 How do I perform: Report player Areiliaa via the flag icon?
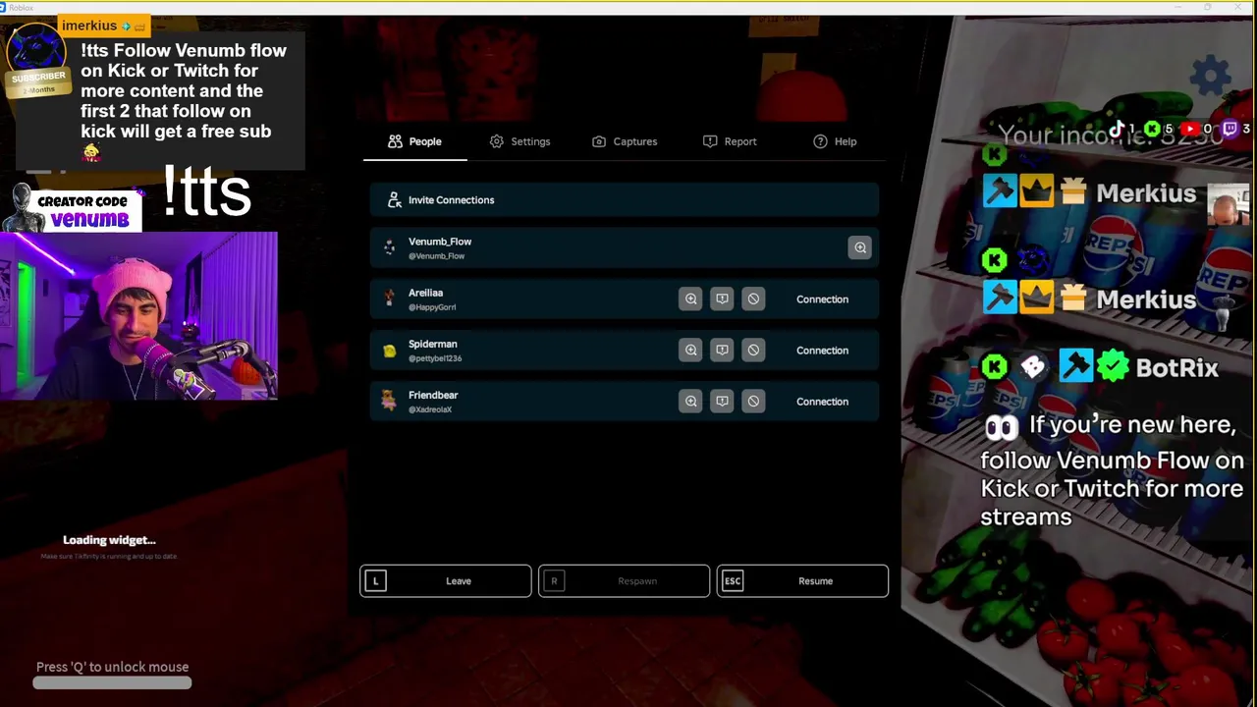[722, 299]
